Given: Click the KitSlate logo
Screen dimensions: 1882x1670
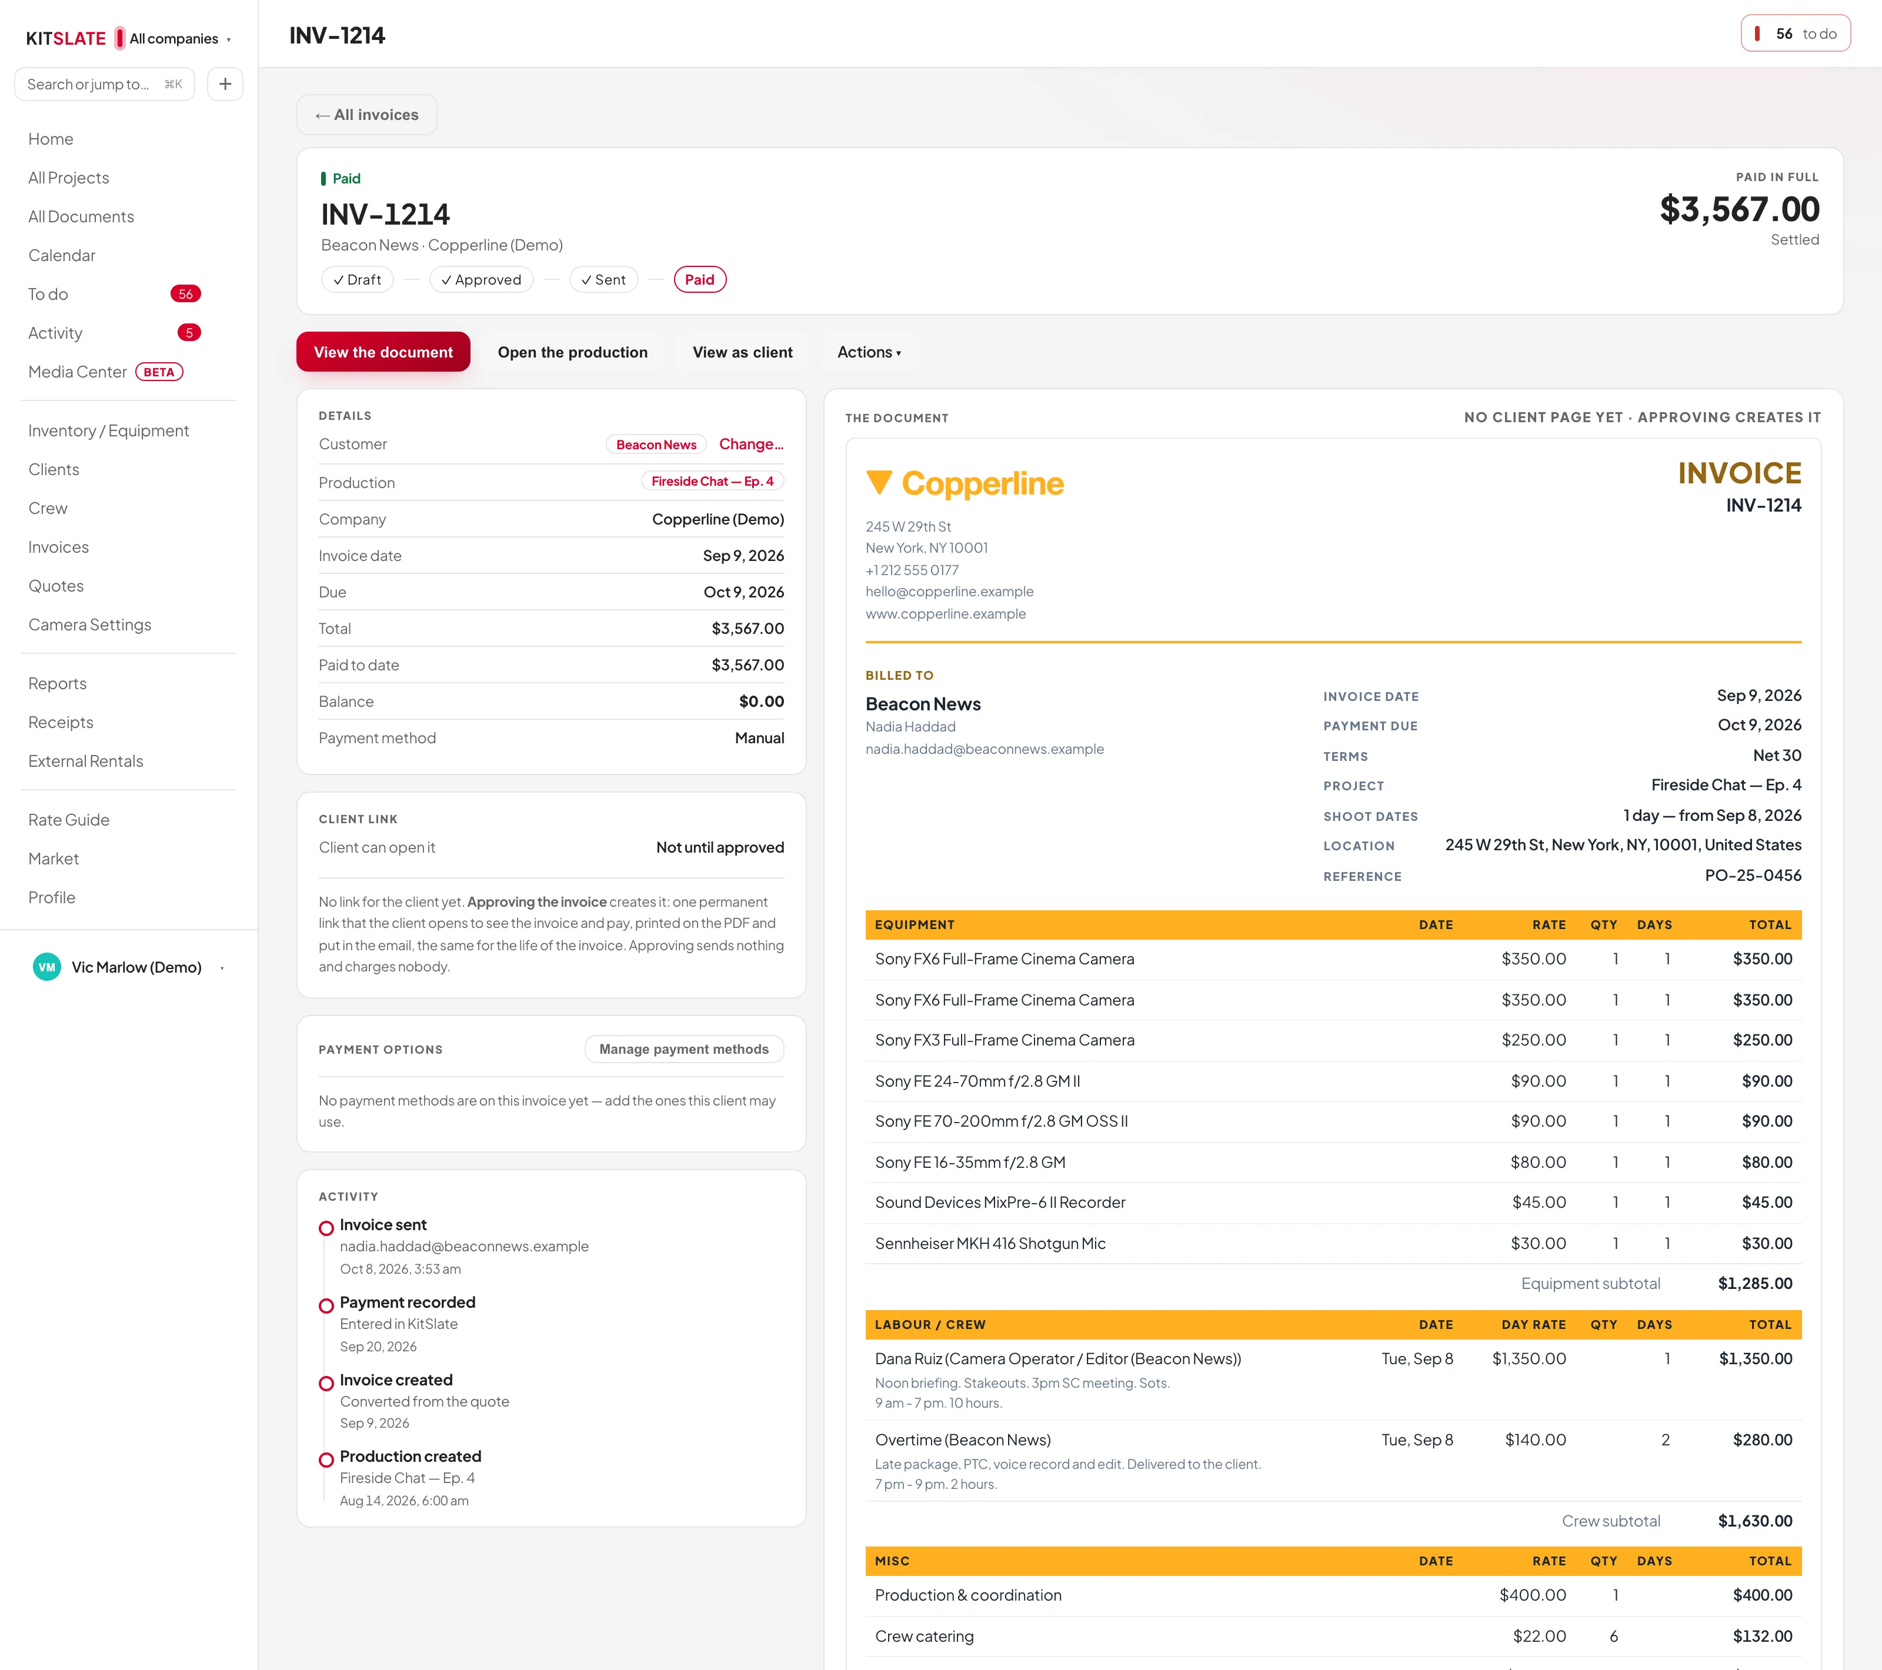Looking at the screenshot, I should click(65, 39).
